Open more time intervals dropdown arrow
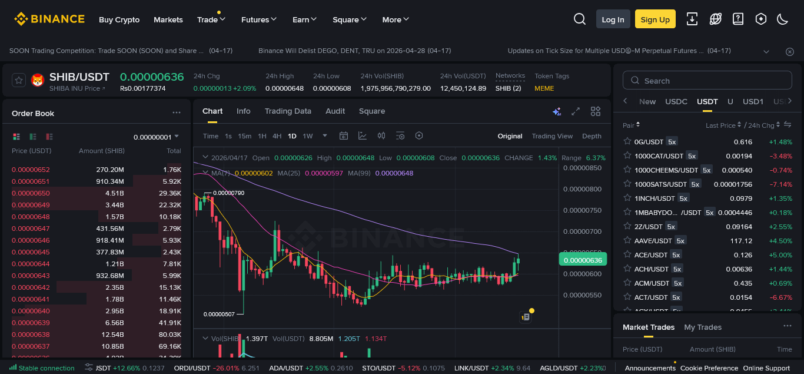This screenshot has height=374, width=804. coord(325,135)
